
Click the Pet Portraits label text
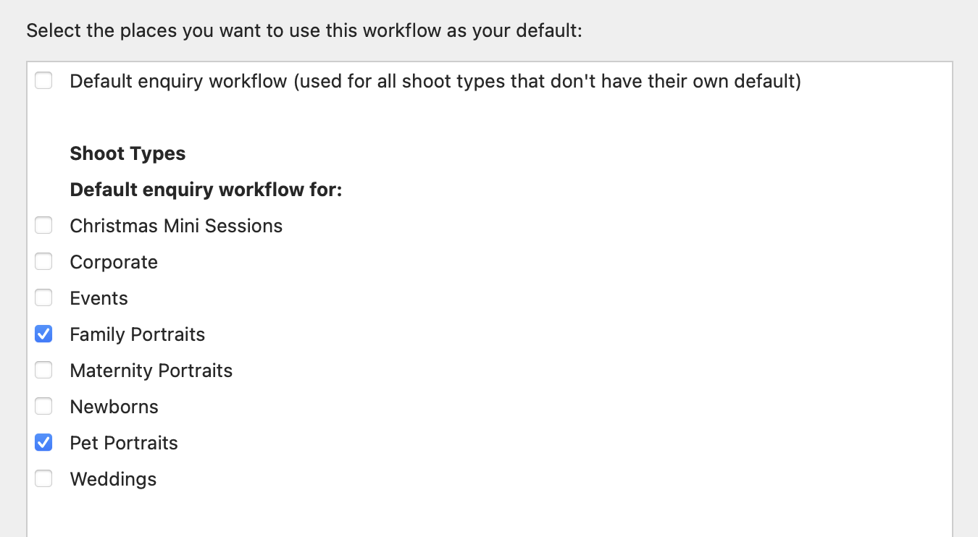[124, 443]
